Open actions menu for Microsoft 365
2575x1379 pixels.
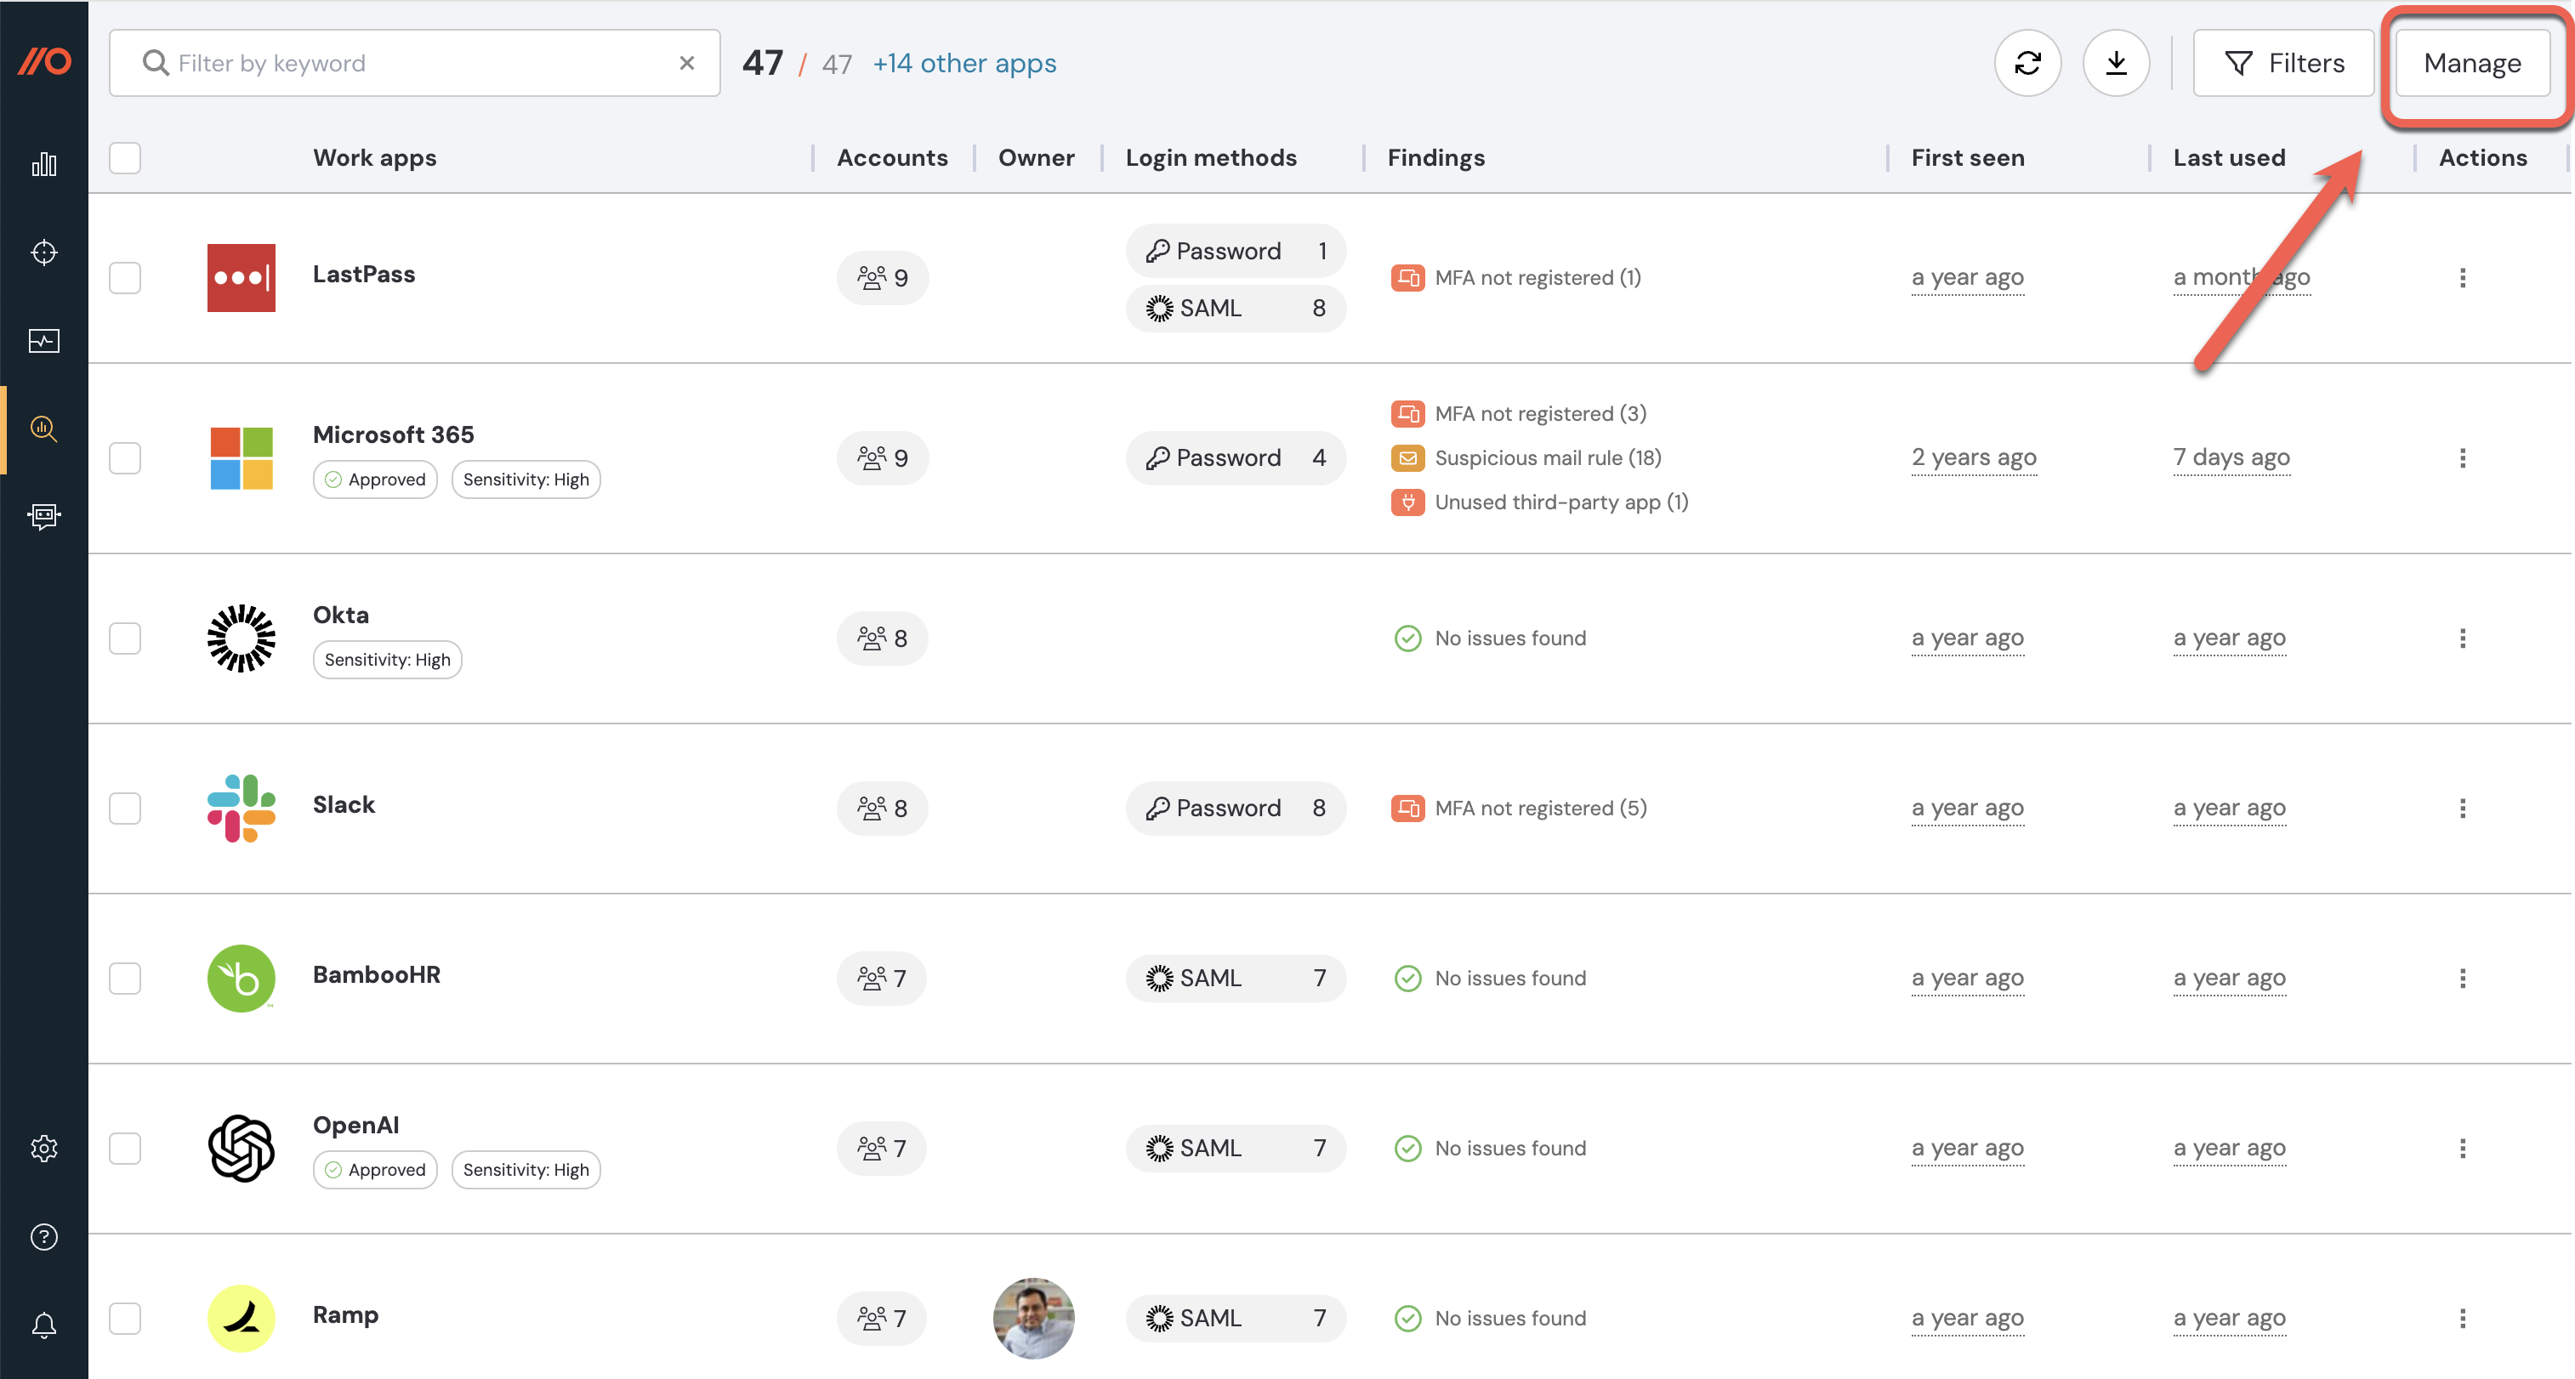click(x=2462, y=457)
